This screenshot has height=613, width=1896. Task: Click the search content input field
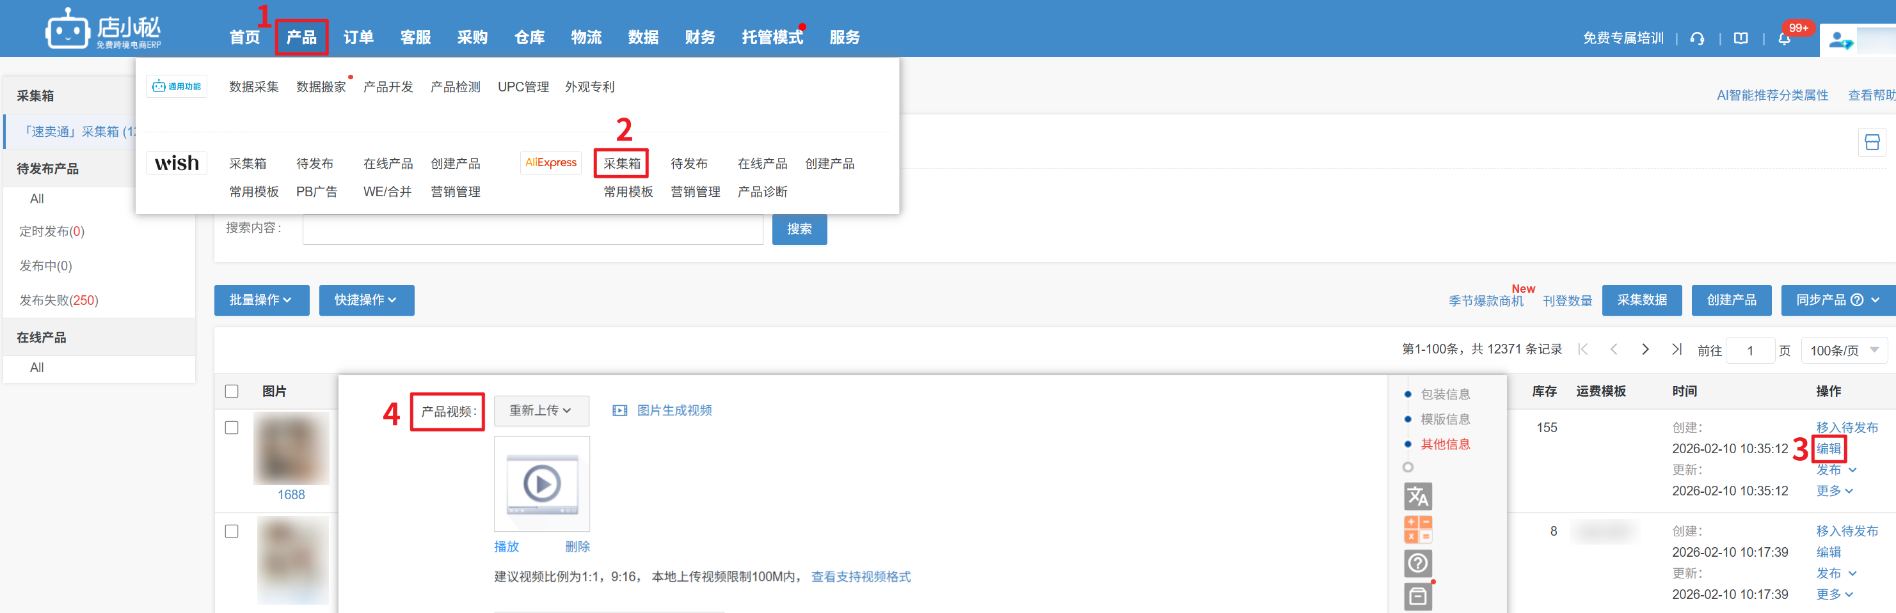point(532,229)
